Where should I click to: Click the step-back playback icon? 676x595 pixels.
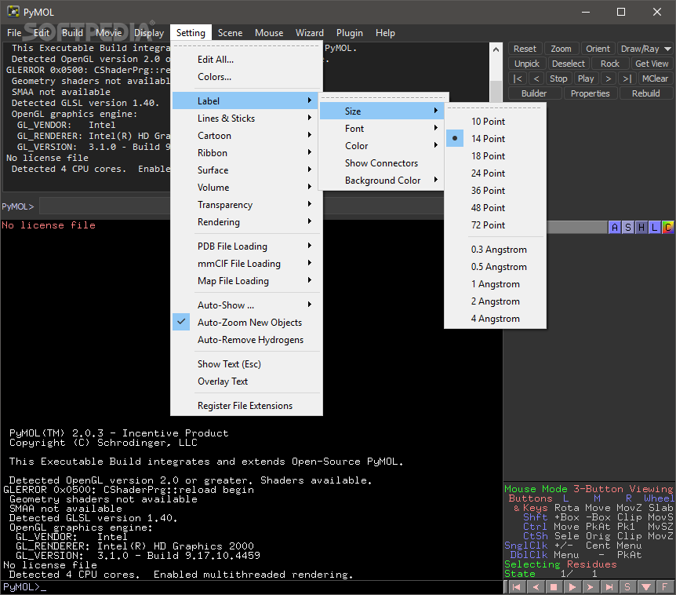click(536, 587)
